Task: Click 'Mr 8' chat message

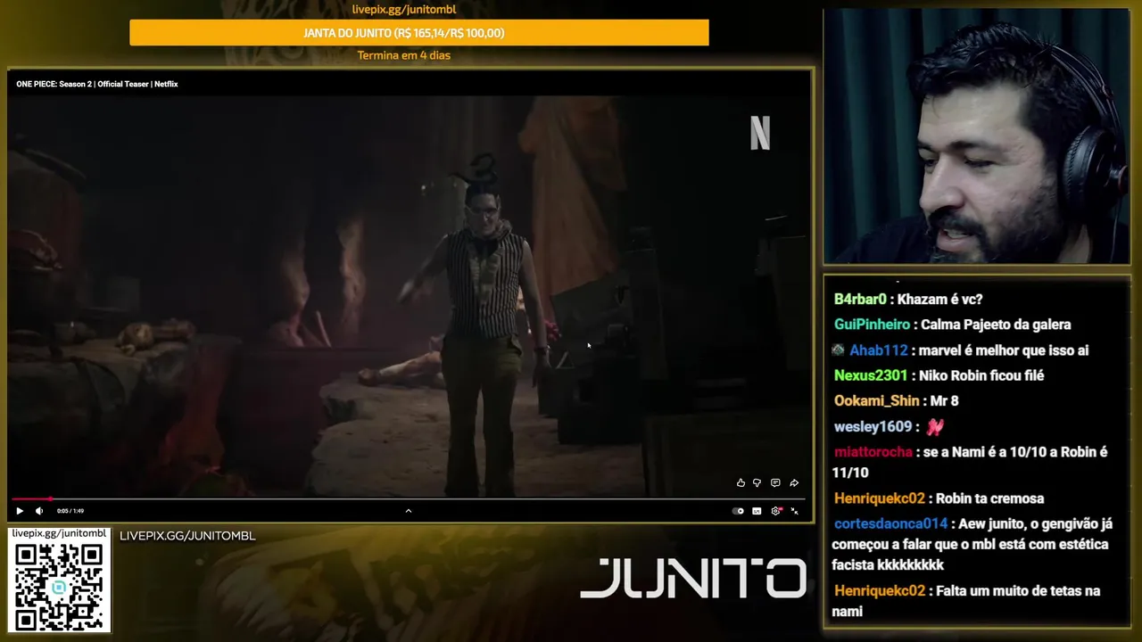Action: [x=944, y=401]
